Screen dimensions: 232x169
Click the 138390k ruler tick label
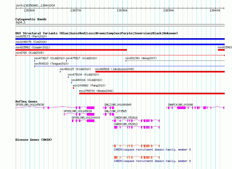pyautogui.click(x=169, y=11)
